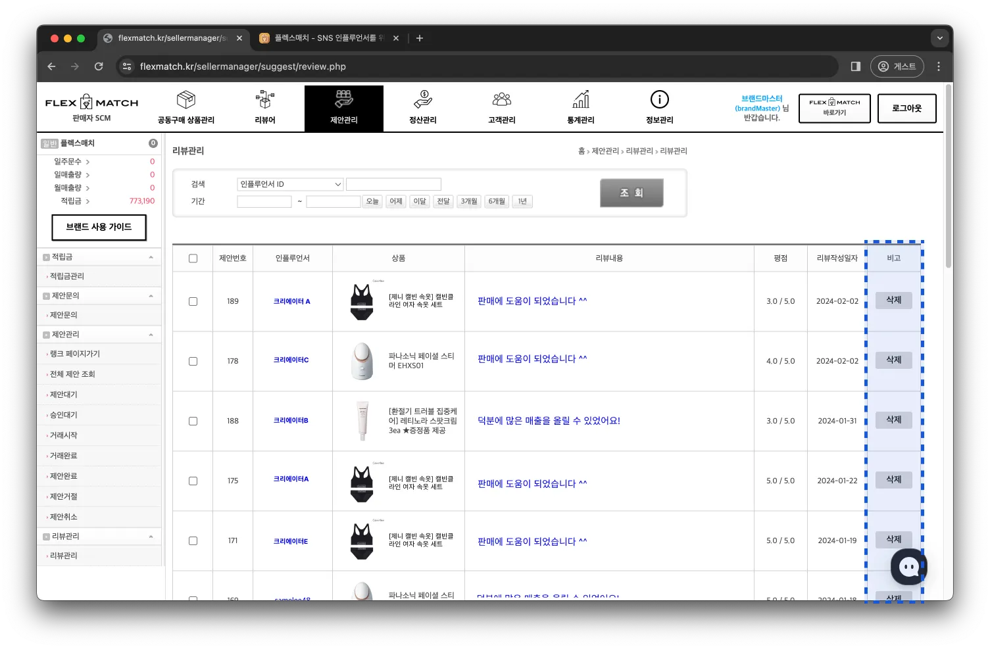Open the 공동구매 상품관리 box icon
990x649 pixels.
[x=186, y=100]
